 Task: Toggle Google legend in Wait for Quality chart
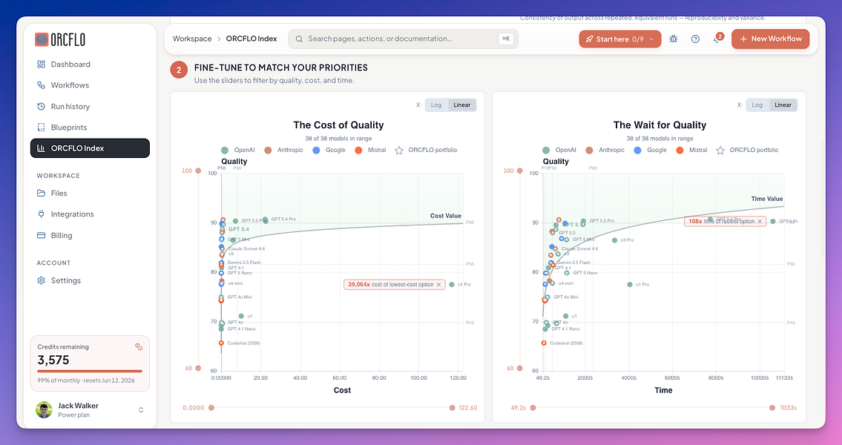(650, 151)
